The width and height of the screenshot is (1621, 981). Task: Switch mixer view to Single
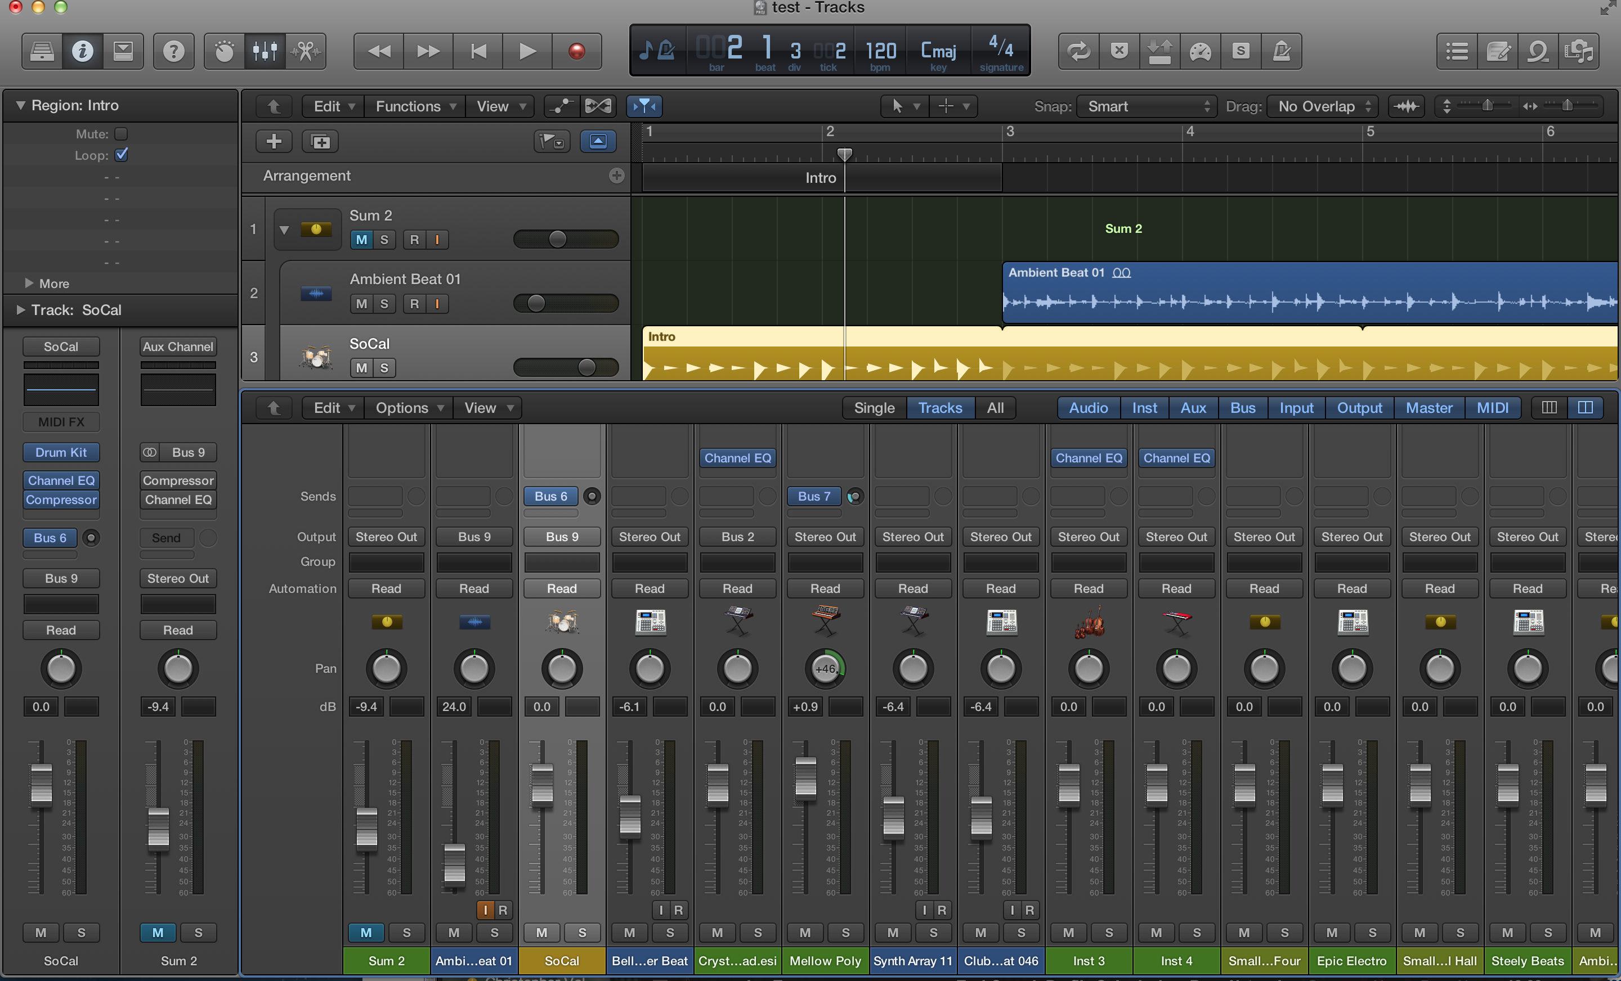click(x=874, y=408)
